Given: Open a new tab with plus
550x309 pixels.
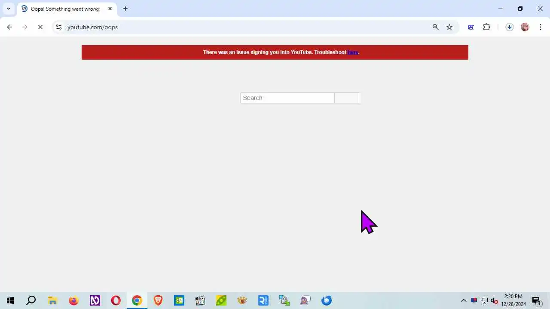Looking at the screenshot, I should coord(125,9).
